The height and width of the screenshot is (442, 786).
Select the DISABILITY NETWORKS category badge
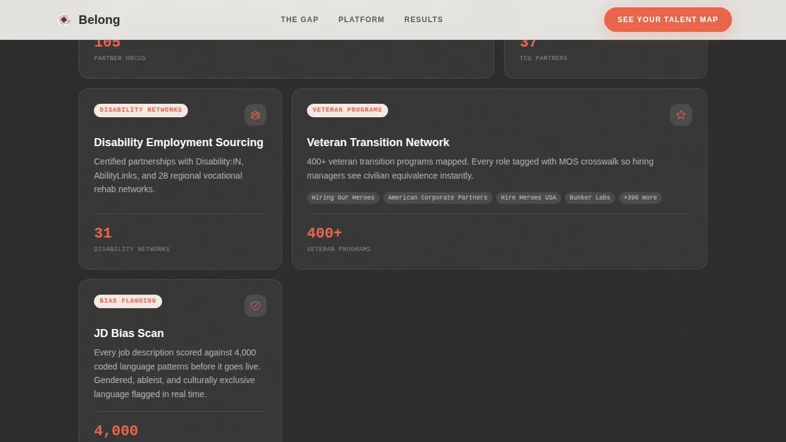pyautogui.click(x=141, y=110)
